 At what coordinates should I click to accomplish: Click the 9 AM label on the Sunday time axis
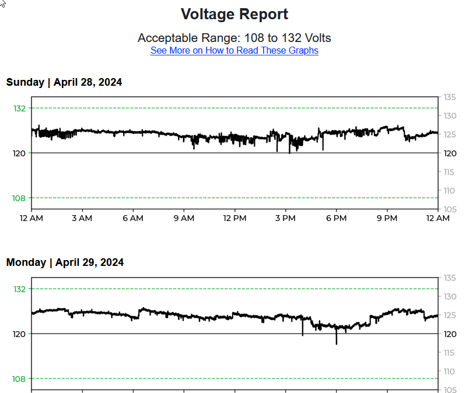184,218
